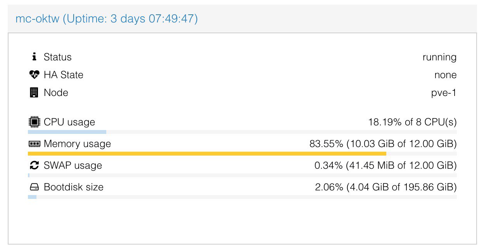The image size is (484, 250).
Task: Click the Bootdisk size progress bar
Action: (242, 197)
